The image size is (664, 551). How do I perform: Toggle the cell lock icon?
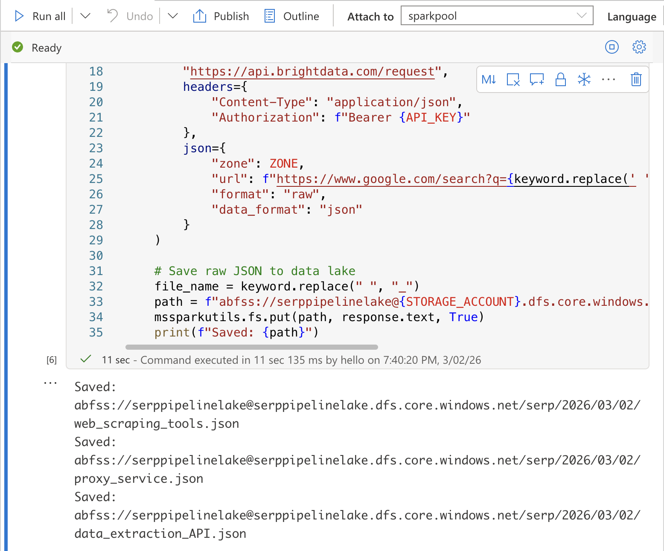click(x=560, y=80)
